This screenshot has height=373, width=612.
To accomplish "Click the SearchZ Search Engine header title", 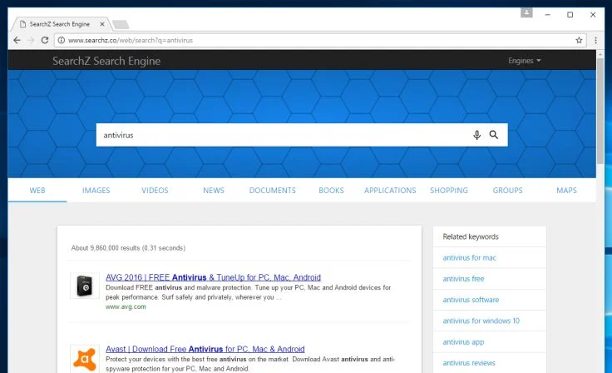I will 106,61.
